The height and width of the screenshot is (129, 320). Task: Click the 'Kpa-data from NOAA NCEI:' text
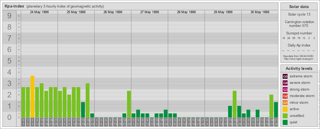coord(298,56)
